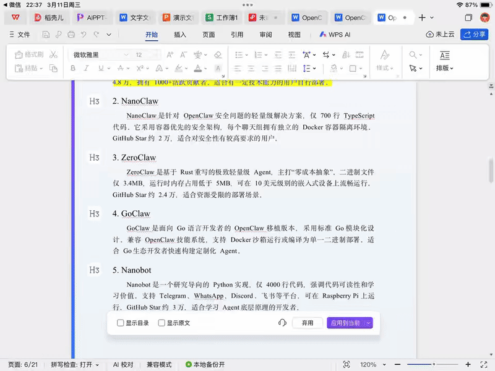Open the 稻壳儿 tab
The height and width of the screenshot is (371, 495).
[49, 18]
